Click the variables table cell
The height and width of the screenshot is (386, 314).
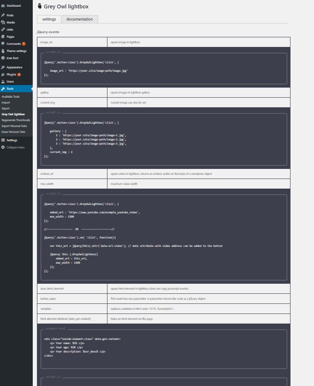tap(72, 309)
